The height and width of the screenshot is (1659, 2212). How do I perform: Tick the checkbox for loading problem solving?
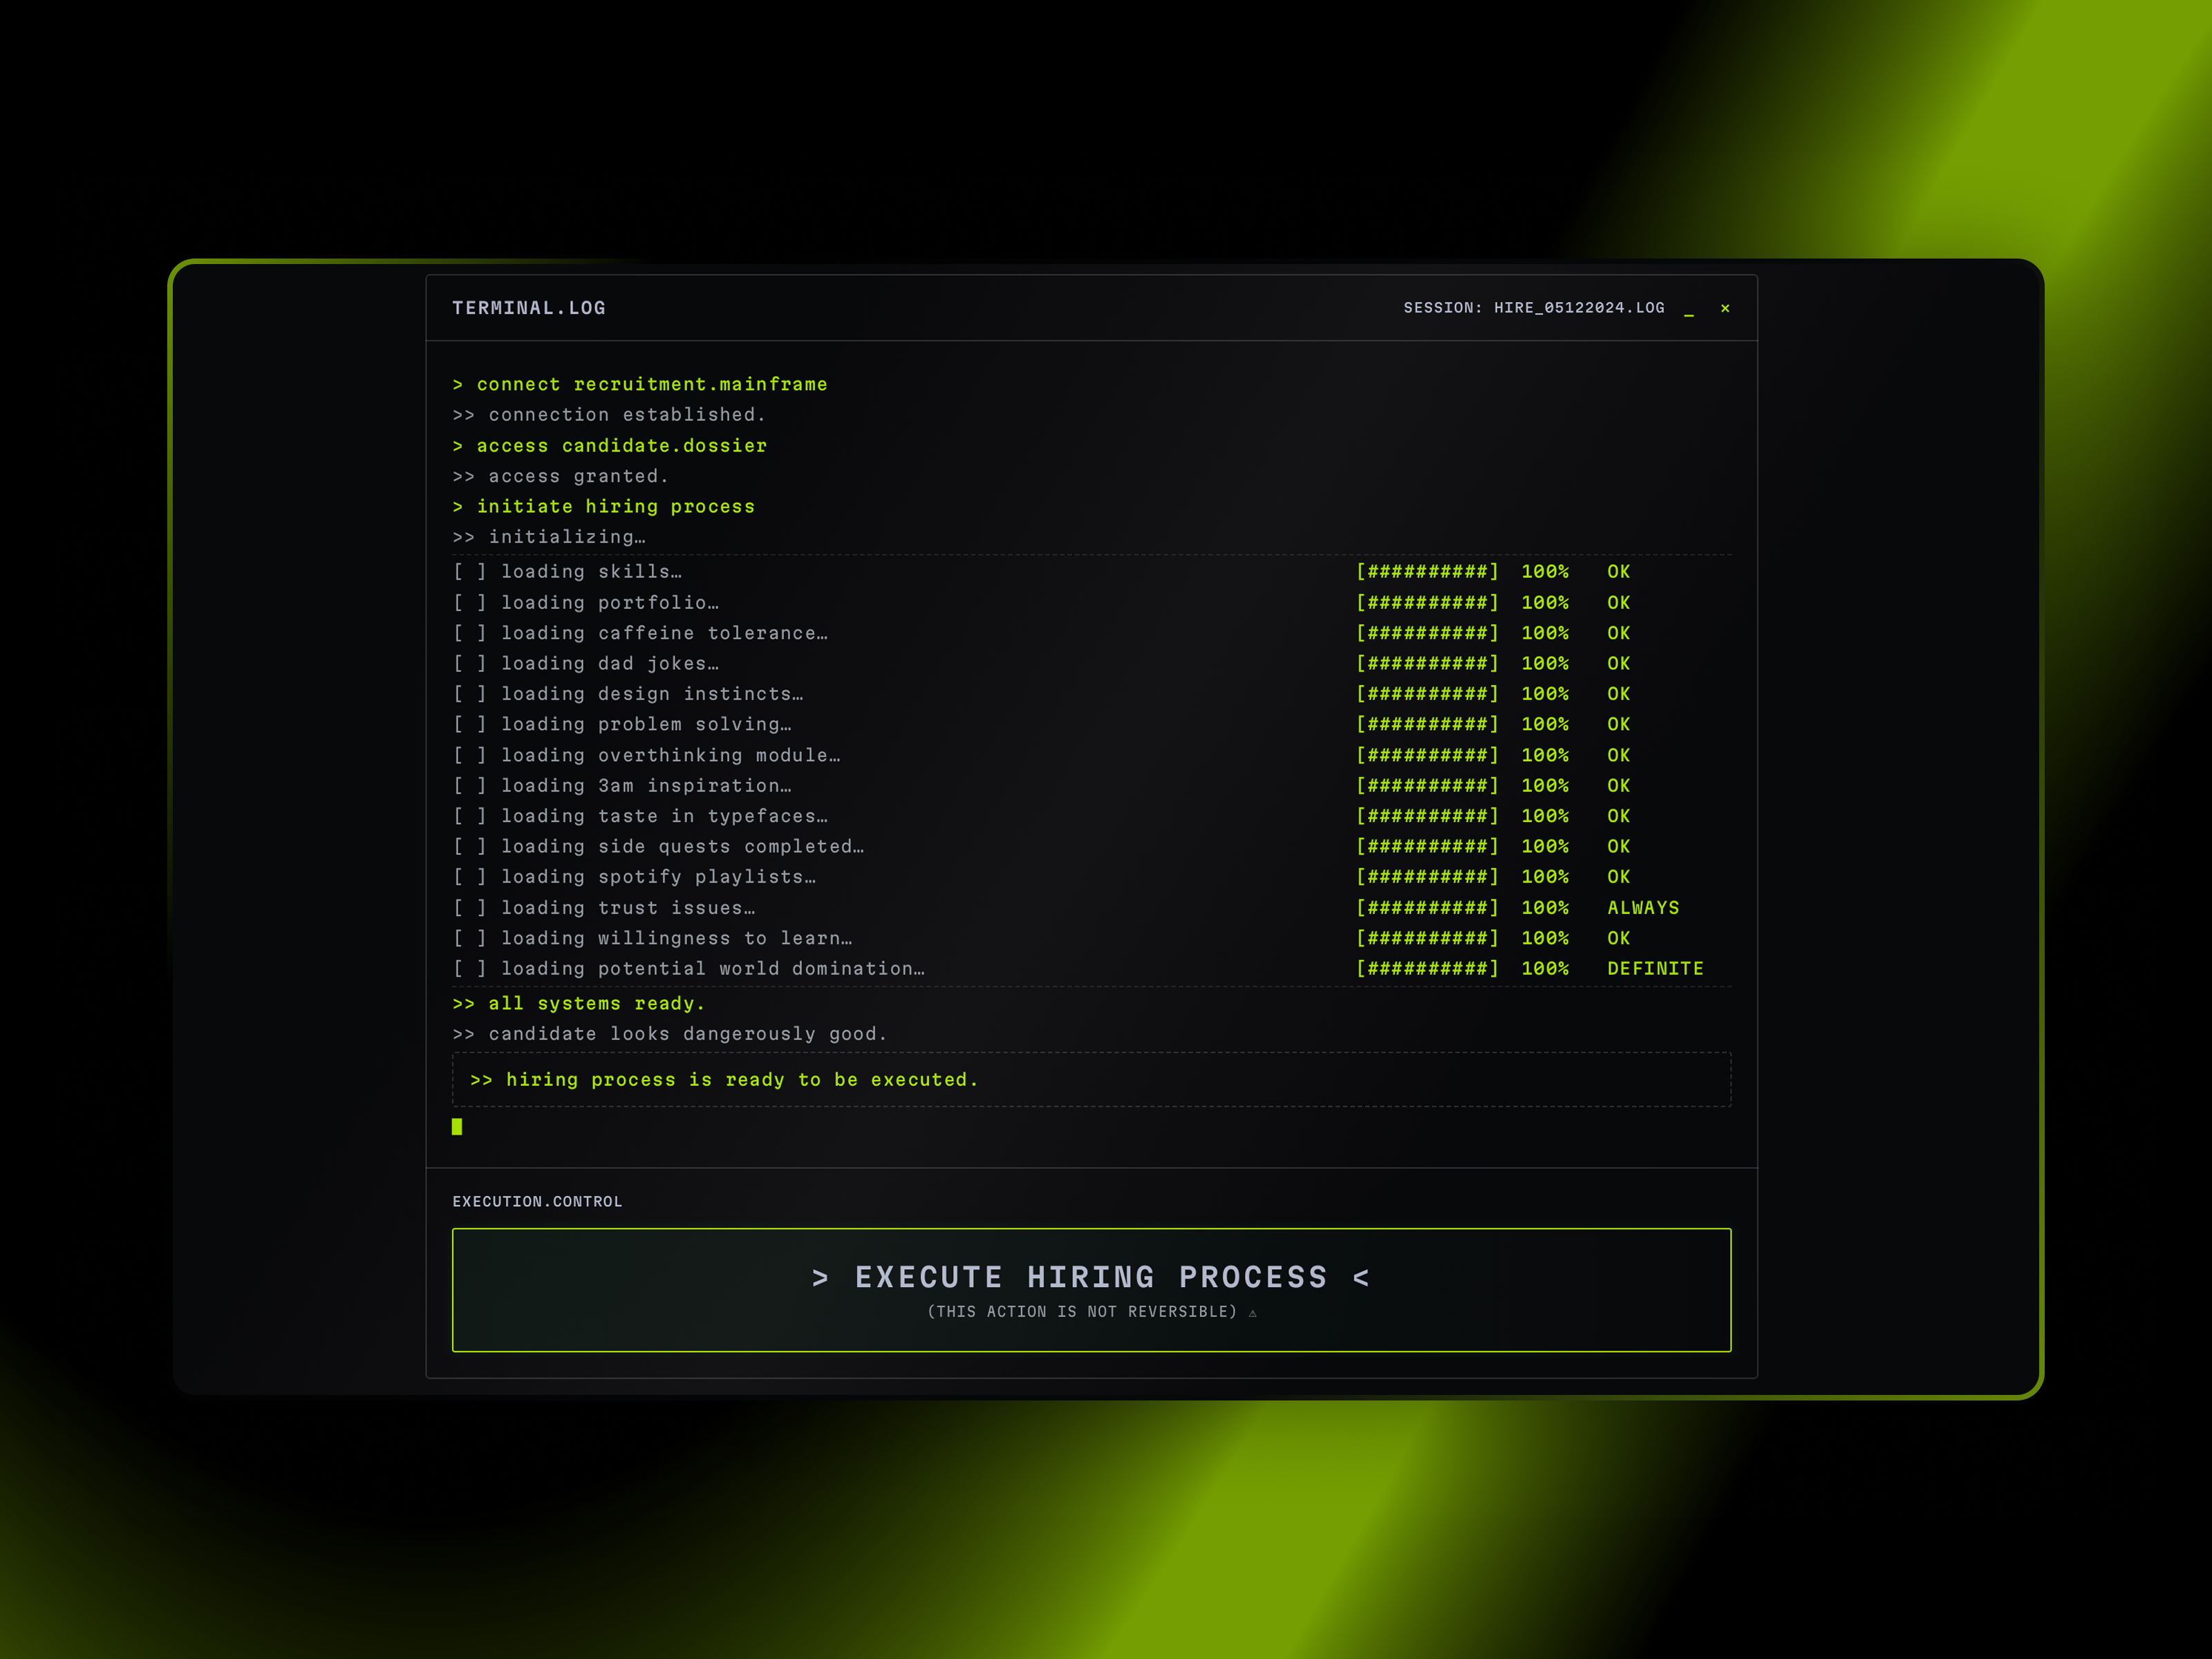click(470, 724)
